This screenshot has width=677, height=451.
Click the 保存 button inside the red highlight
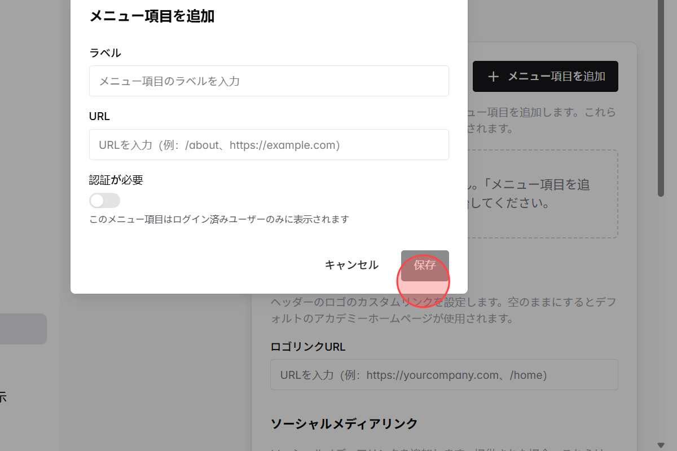424,265
